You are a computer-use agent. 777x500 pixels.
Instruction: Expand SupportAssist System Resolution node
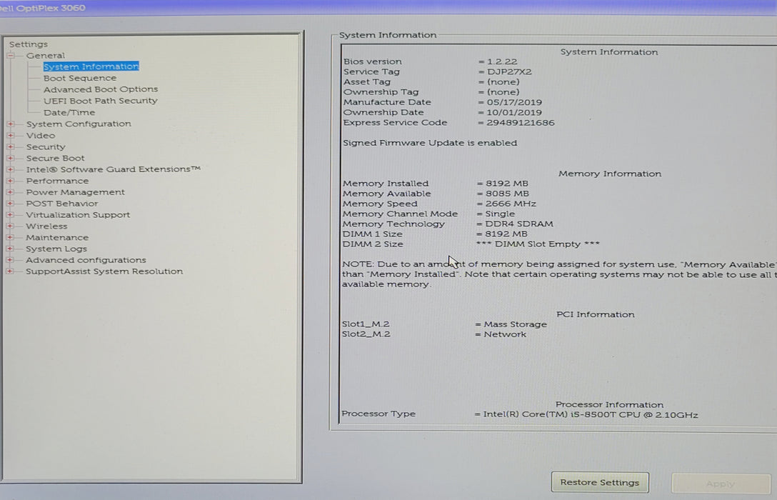pyautogui.click(x=11, y=271)
